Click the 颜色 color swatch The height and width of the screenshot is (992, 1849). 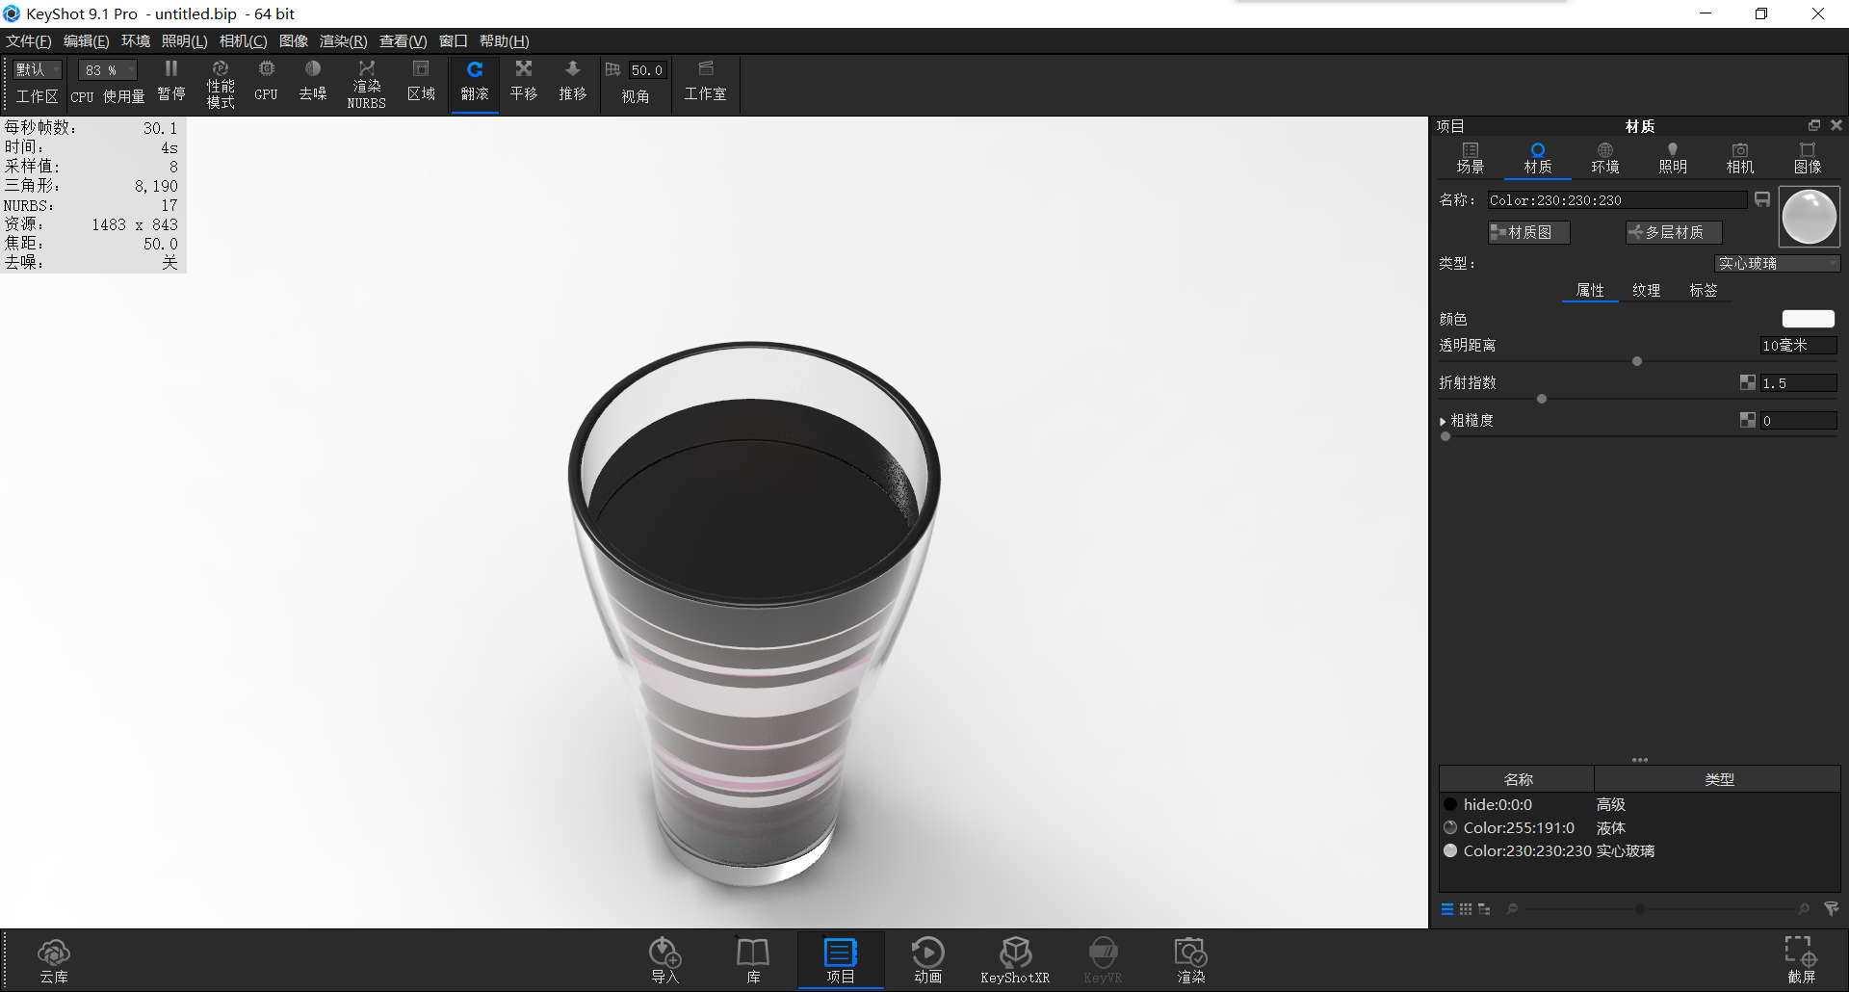click(x=1808, y=319)
